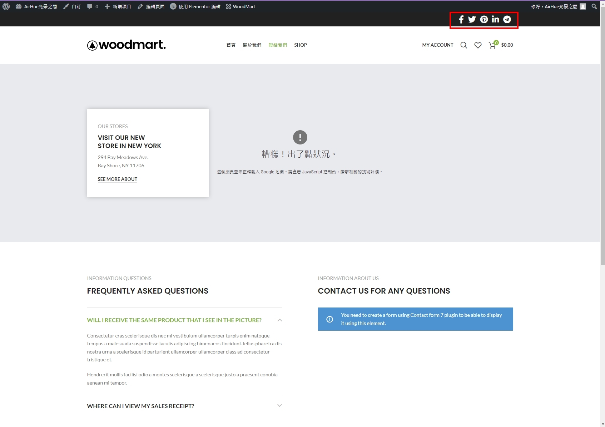Open the AirHue光景之間 site dashboard link
Screen dimensions: 605x427
36,6
